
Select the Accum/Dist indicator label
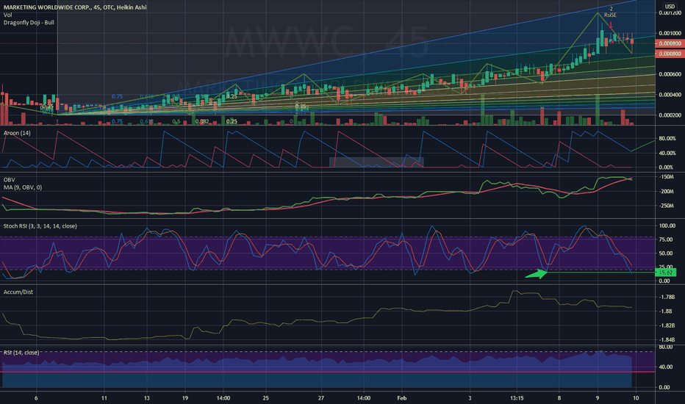[18, 292]
